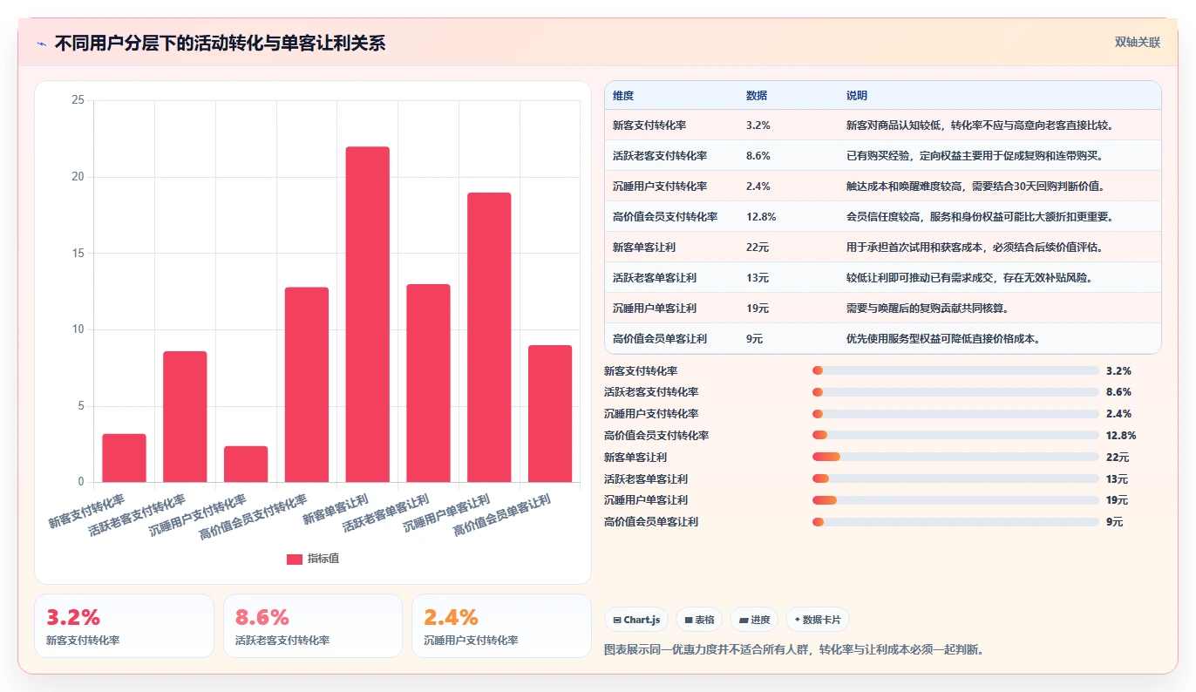Toggle the 指标值 legend color box
The height and width of the screenshot is (692, 1196).
click(295, 559)
